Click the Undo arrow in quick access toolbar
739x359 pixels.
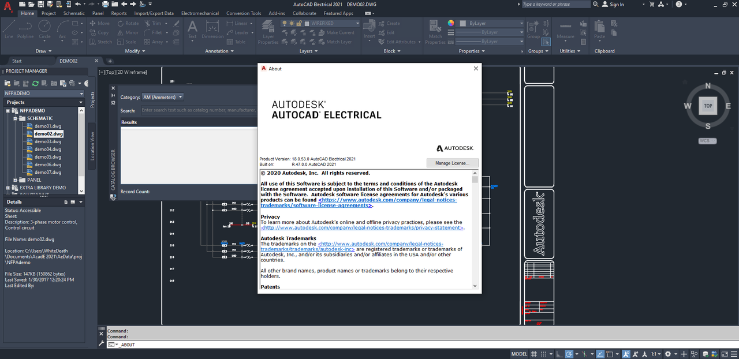[78, 4]
